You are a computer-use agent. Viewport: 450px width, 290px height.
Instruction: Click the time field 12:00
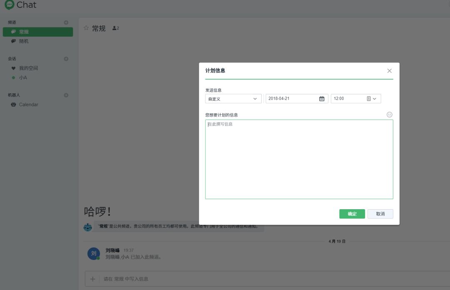click(x=355, y=98)
